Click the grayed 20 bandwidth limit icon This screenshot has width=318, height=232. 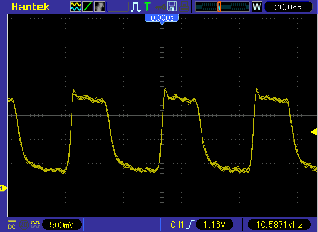[23, 225]
